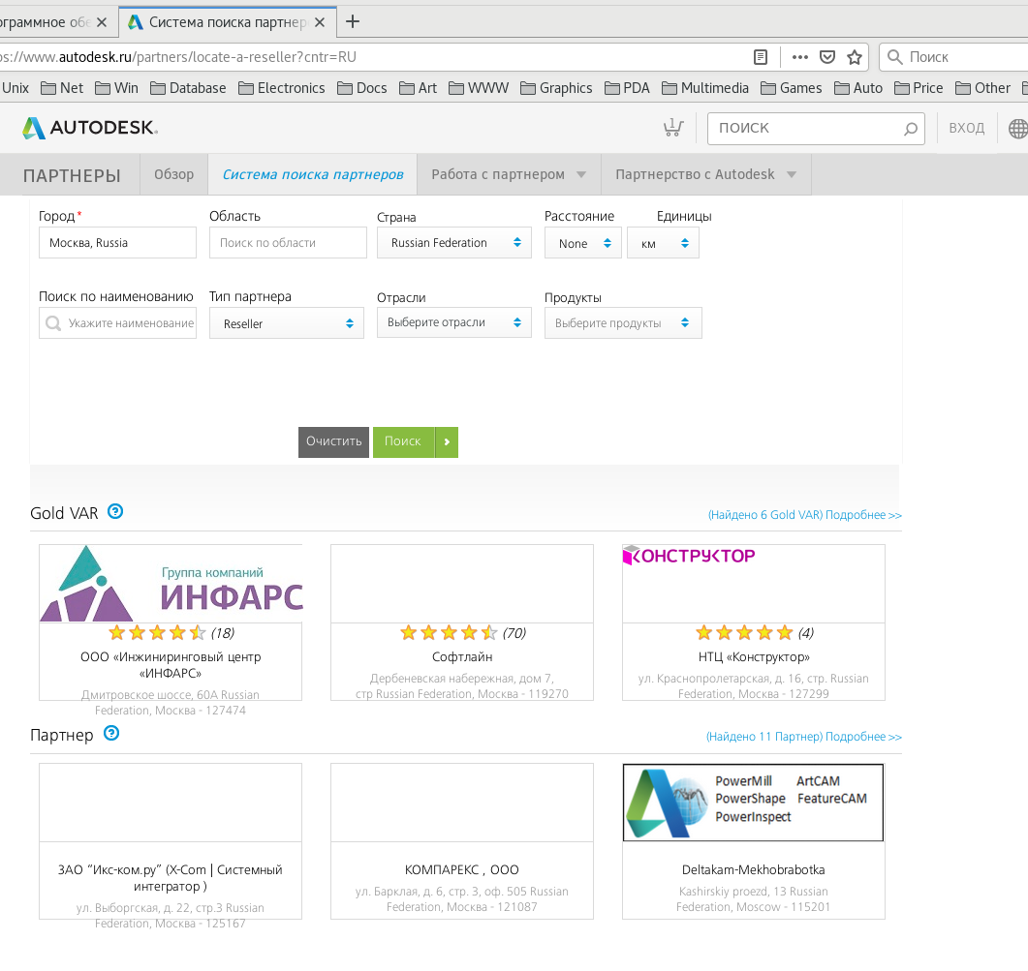Open НТЦ «Конструктор» partner name

754,656
